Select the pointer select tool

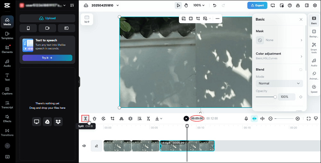pos(178,5)
